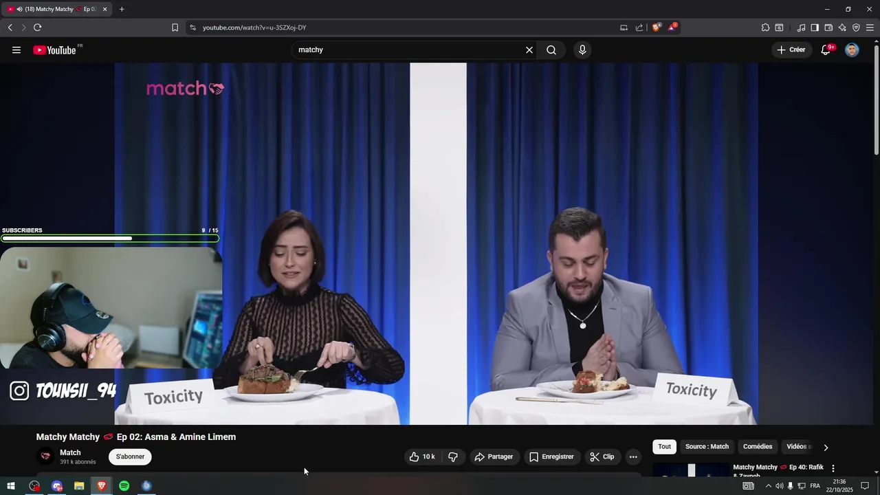
Task: Open the browser main hamburger menu
Action: coord(870,27)
